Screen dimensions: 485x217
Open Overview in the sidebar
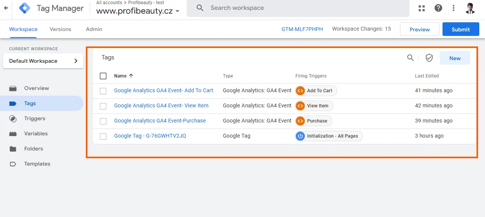42,88
